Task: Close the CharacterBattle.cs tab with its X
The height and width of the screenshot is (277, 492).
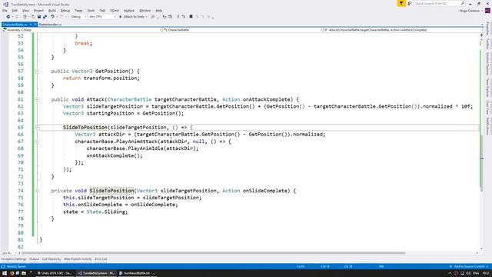Action: pos(35,25)
